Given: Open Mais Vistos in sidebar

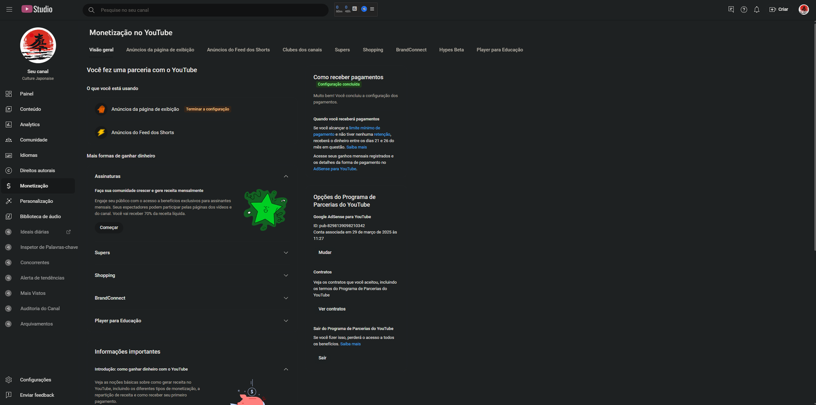Looking at the screenshot, I should [x=33, y=293].
